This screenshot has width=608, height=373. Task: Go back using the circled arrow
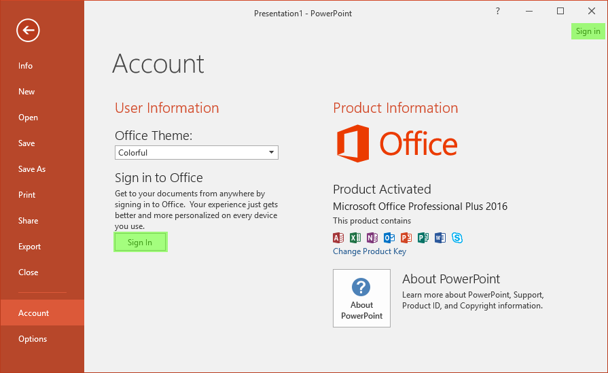(28, 31)
